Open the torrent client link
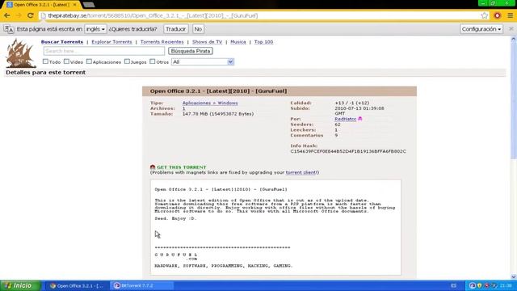517x291 pixels. click(301, 172)
